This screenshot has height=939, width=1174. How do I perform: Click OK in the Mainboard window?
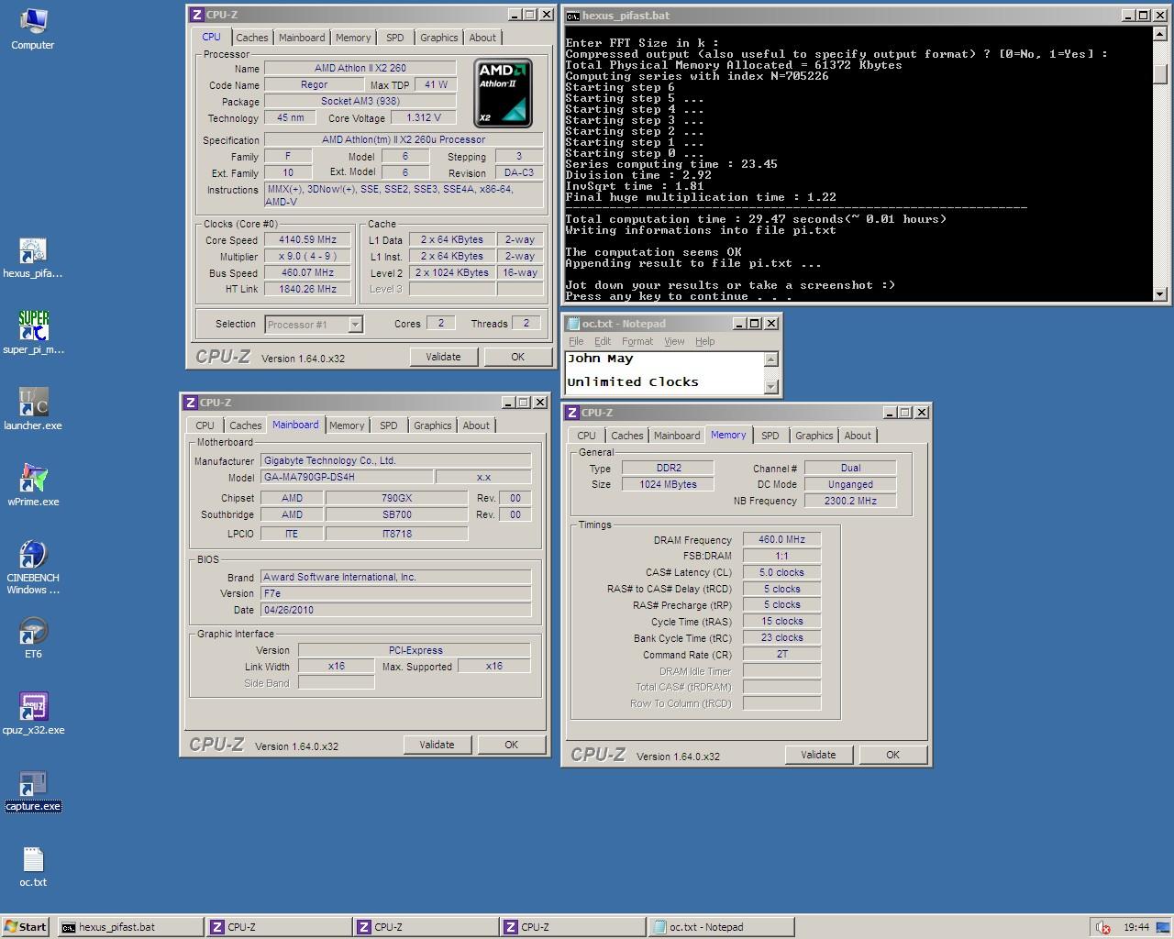click(511, 745)
